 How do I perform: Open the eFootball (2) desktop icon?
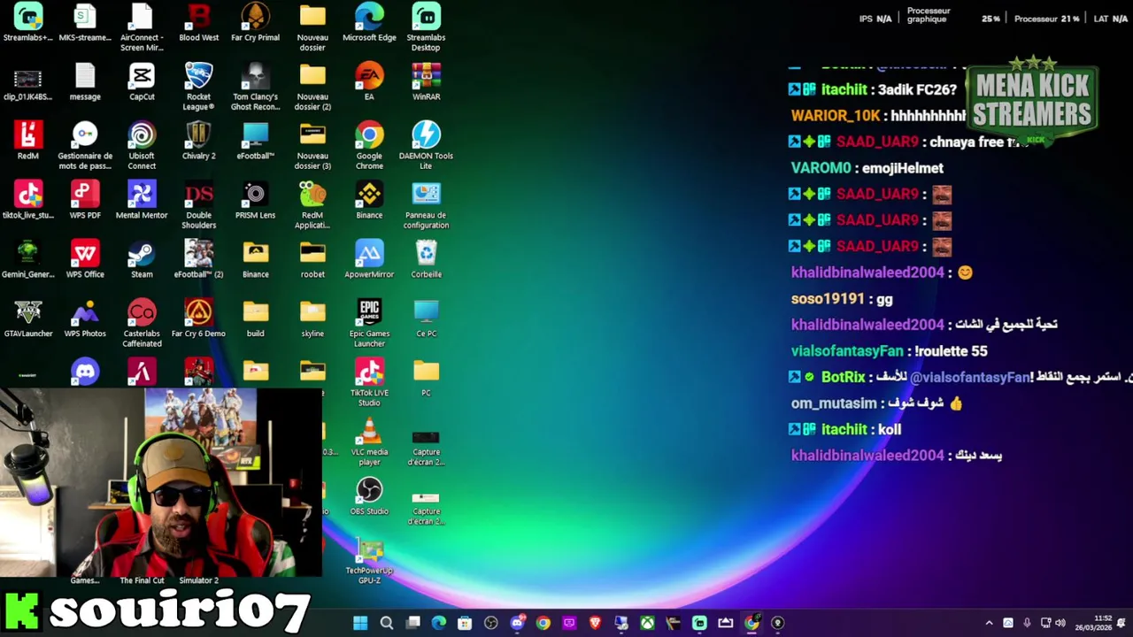tap(198, 260)
